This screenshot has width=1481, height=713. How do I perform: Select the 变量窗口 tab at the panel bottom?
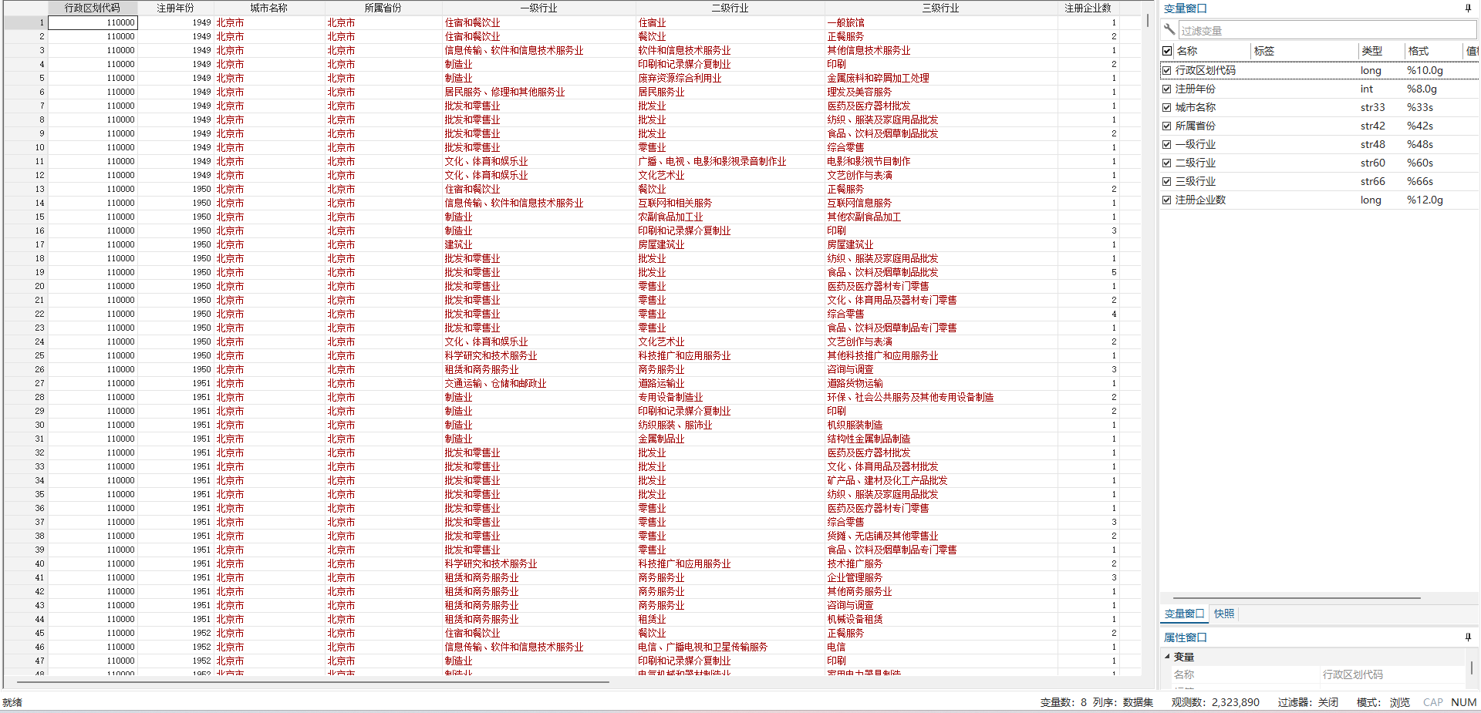point(1184,614)
